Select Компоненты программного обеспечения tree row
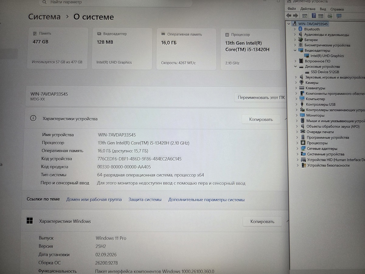This screenshot has width=365, height=274. click(x=332, y=93)
